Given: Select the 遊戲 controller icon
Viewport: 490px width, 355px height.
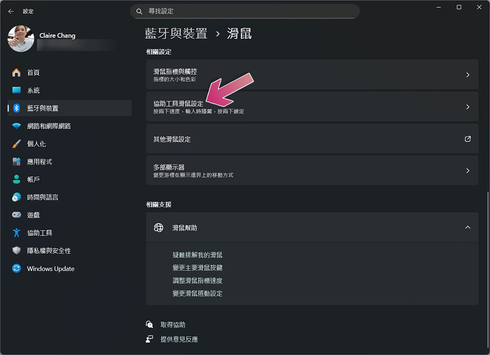Looking at the screenshot, I should click(16, 215).
